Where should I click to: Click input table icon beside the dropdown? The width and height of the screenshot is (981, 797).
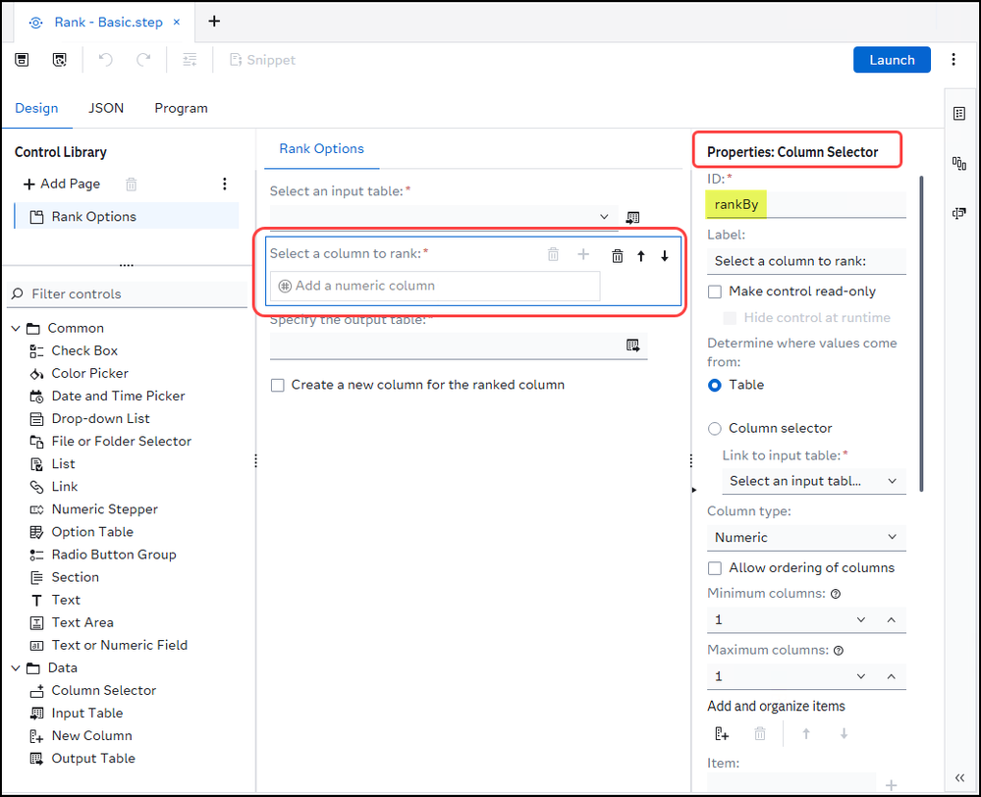(x=632, y=217)
